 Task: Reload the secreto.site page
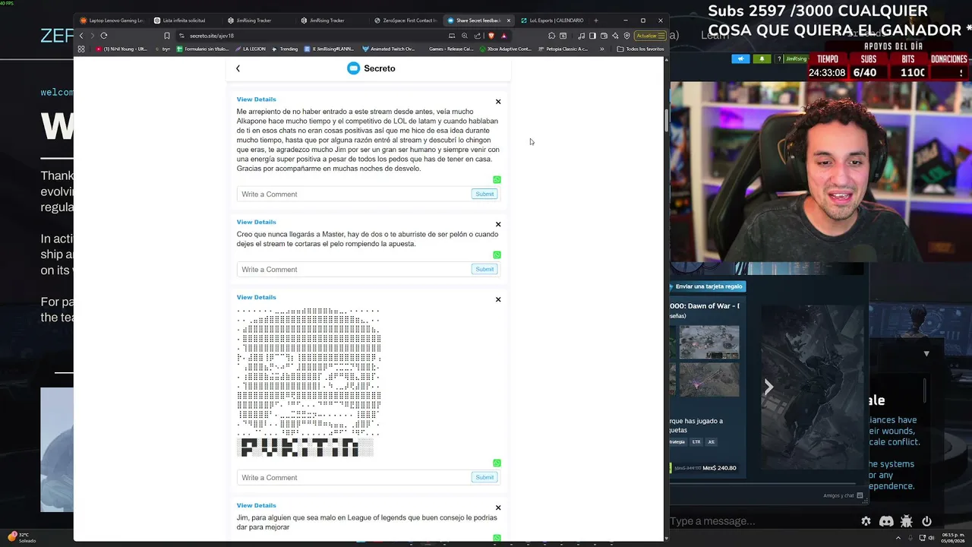pos(104,36)
